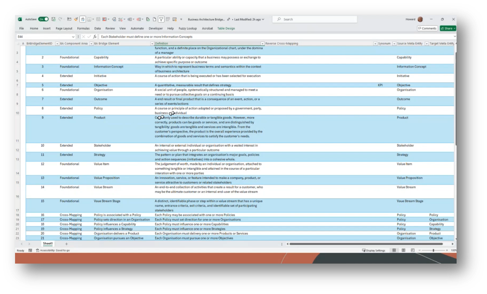Click horizontal scrollbar right arrow
This screenshot has width=487, height=294.
pos(453,244)
